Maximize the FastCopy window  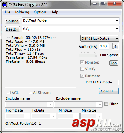[103, 3]
